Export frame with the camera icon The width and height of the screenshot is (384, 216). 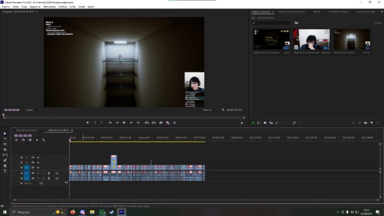coord(161,123)
